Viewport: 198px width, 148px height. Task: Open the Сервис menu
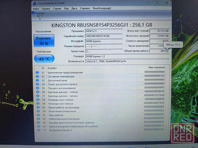point(57,9)
